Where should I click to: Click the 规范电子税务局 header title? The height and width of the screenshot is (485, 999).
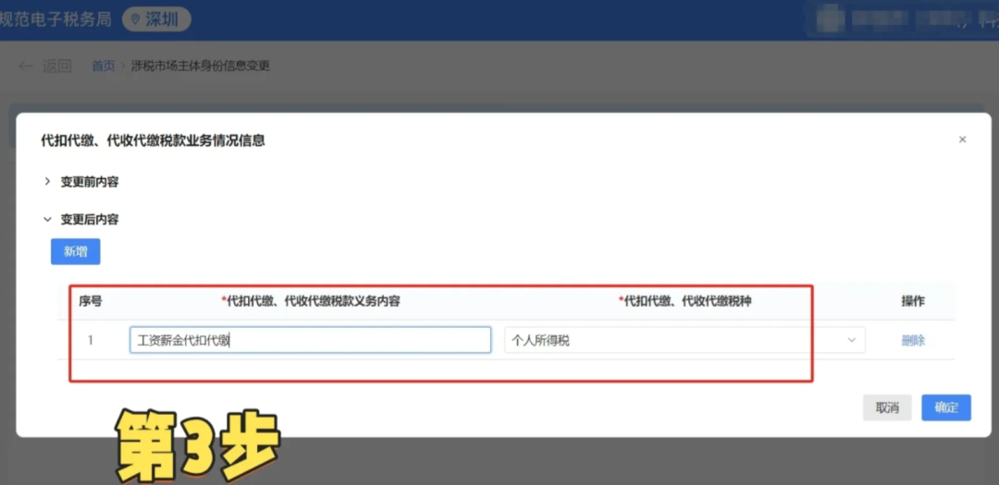coord(55,19)
